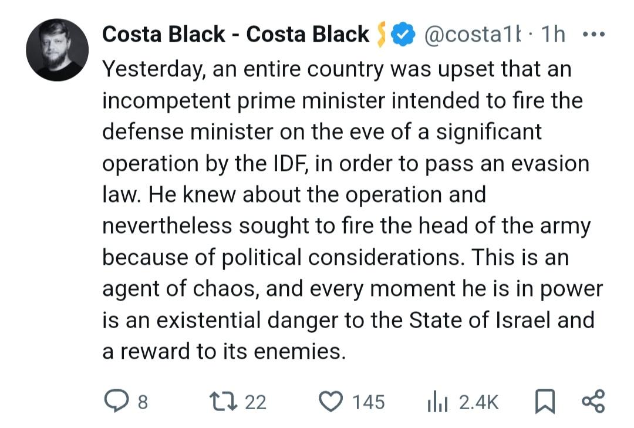Click the word 'IDF' in tweet
Viewport: 634px width, 428px height.
pos(289,164)
